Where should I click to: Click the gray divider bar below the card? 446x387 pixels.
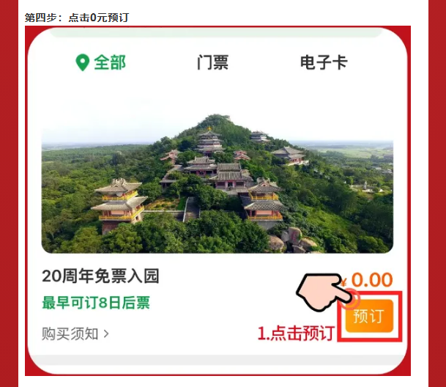pyautogui.click(x=218, y=360)
